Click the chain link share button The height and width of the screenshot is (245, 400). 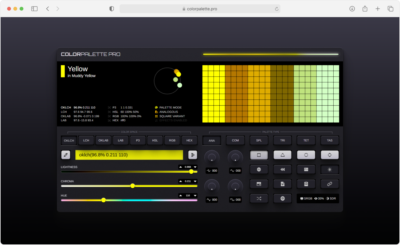(x=330, y=184)
